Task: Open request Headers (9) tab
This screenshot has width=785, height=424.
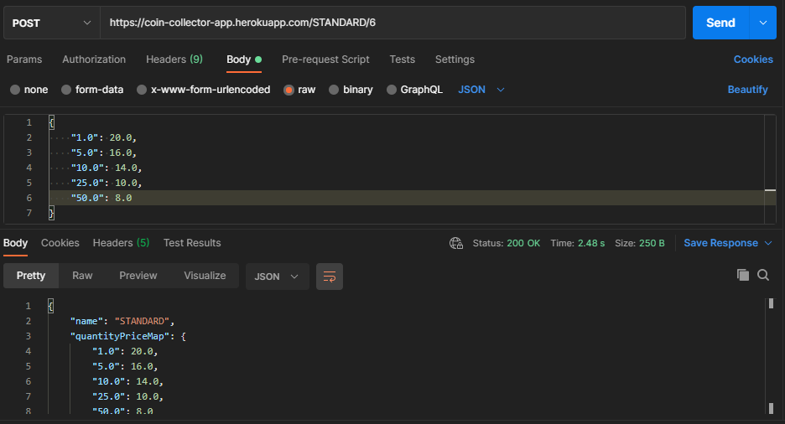Action: [174, 59]
